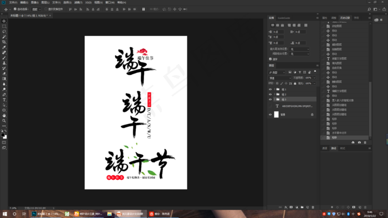Open the Auto-Select layer/group dropdown

click(x=37, y=9)
